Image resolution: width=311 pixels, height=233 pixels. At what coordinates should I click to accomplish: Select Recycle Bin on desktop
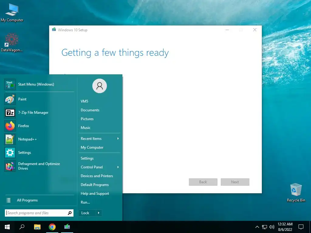coord(296,193)
